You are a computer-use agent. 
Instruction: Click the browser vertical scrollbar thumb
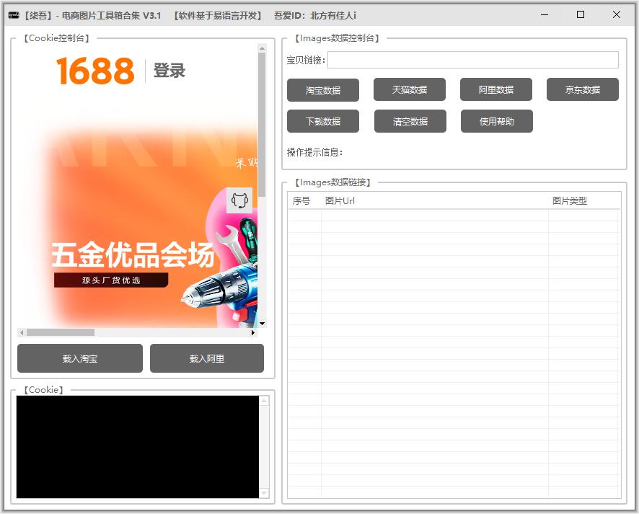[262, 124]
